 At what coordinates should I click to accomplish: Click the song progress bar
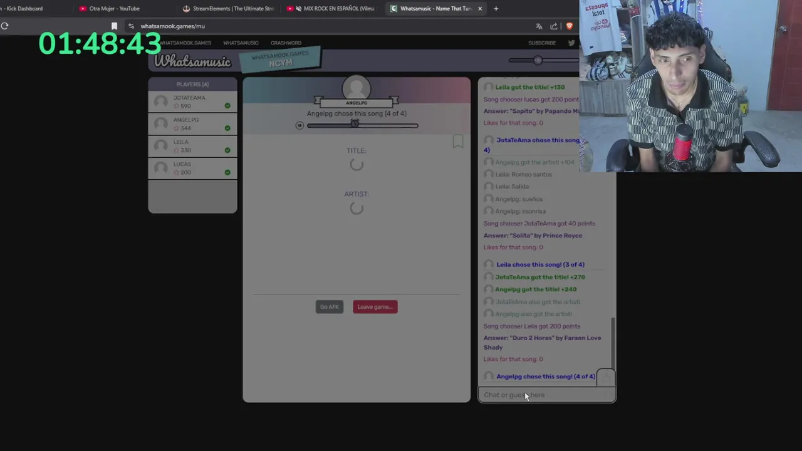click(362, 125)
